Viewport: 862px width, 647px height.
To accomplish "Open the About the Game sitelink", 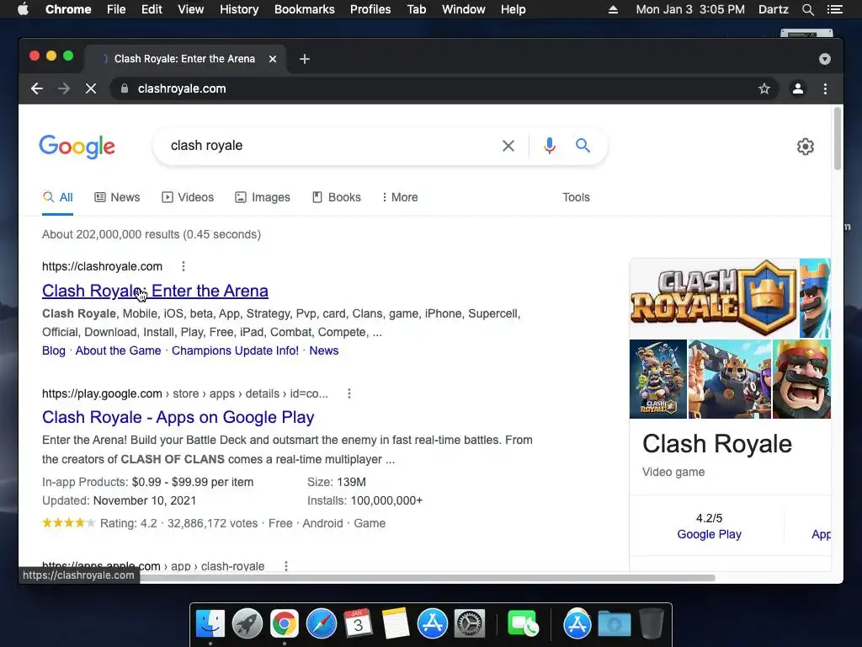I will coord(118,351).
